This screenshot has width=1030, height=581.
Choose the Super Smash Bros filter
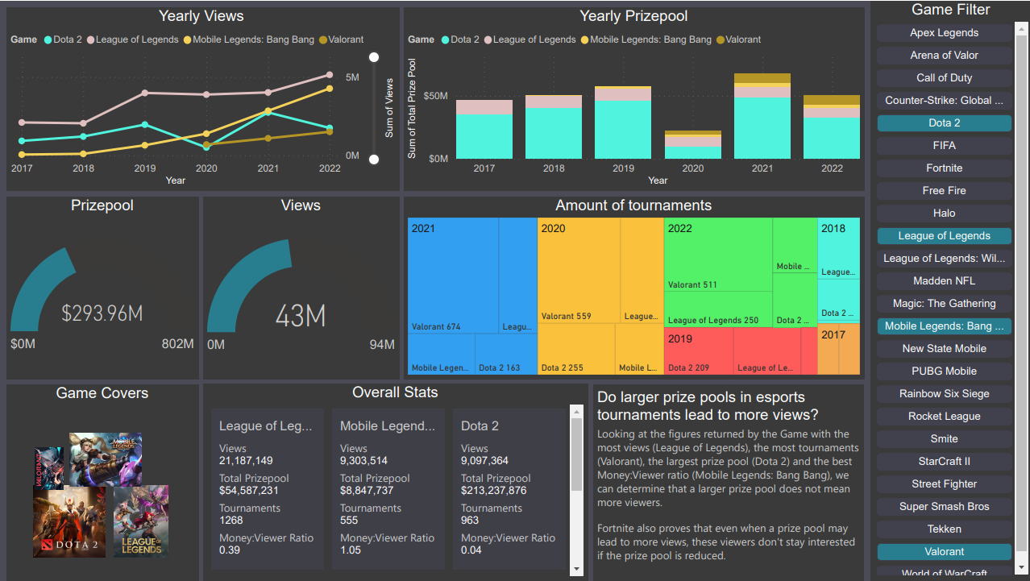tap(944, 507)
